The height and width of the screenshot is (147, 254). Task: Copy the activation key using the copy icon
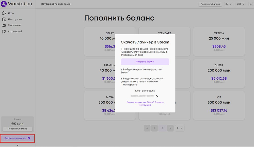click(157, 96)
